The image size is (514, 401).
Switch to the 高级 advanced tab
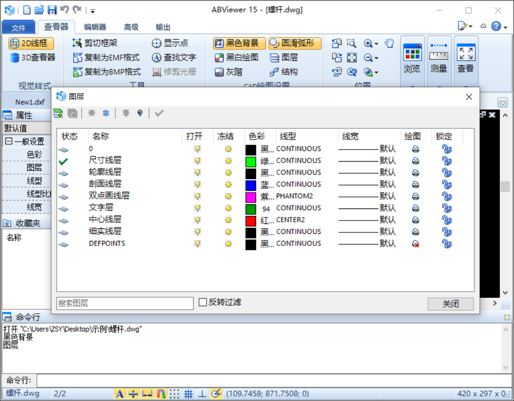click(131, 27)
